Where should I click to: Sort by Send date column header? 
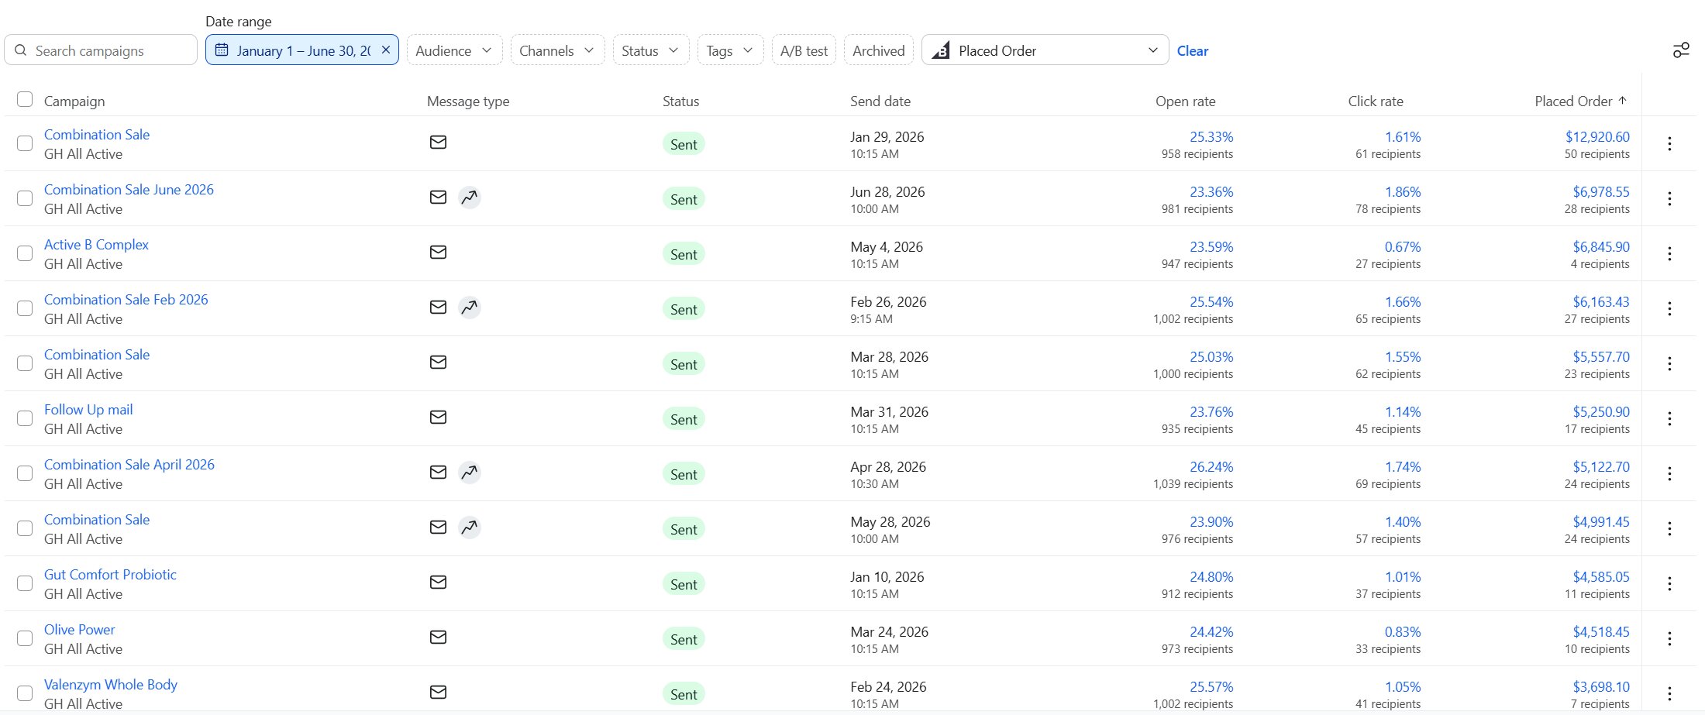[x=880, y=101]
